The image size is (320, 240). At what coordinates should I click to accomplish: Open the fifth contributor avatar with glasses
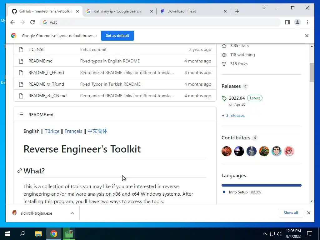click(277, 151)
